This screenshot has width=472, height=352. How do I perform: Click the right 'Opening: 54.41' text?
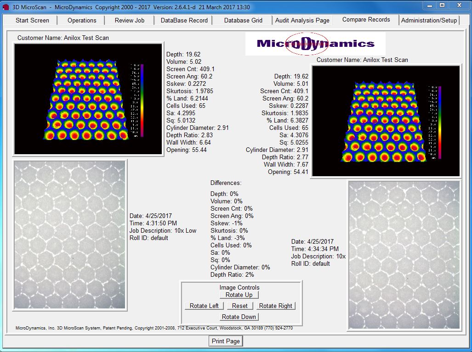click(x=288, y=172)
